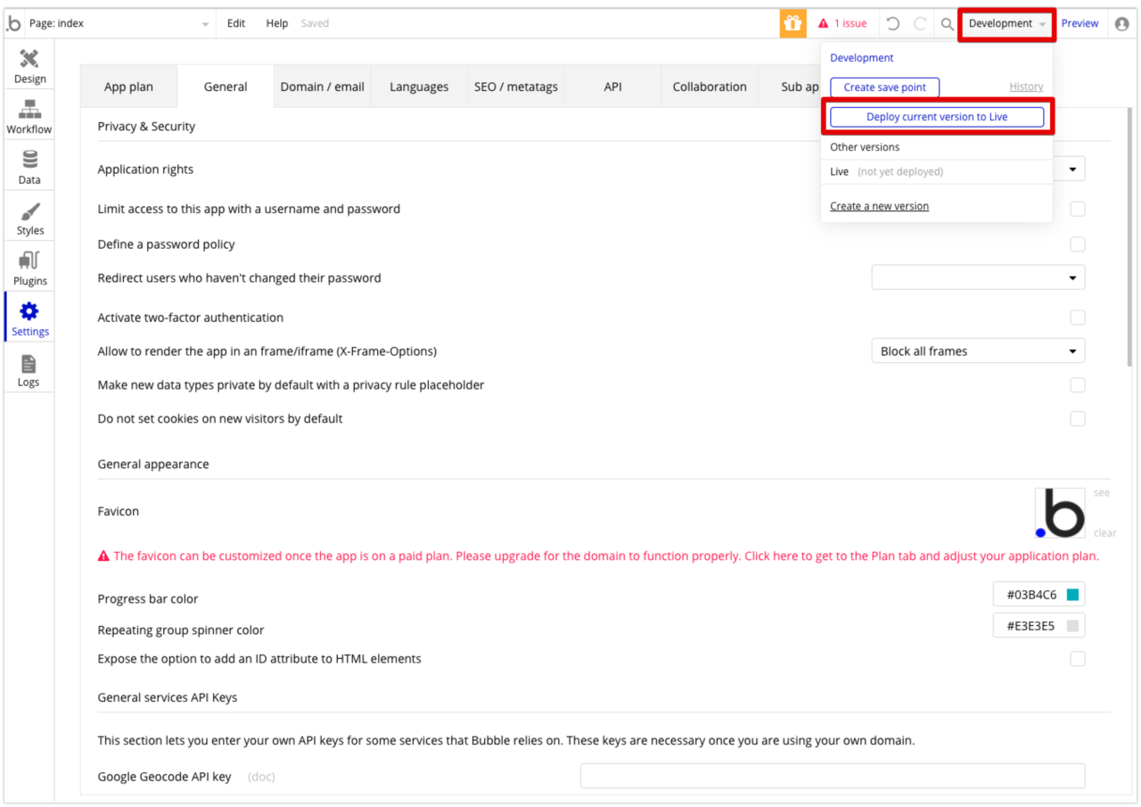Viewport: 1141px width, 807px height.
Task: Open the Progress bar color swatch
Action: [x=1072, y=595]
